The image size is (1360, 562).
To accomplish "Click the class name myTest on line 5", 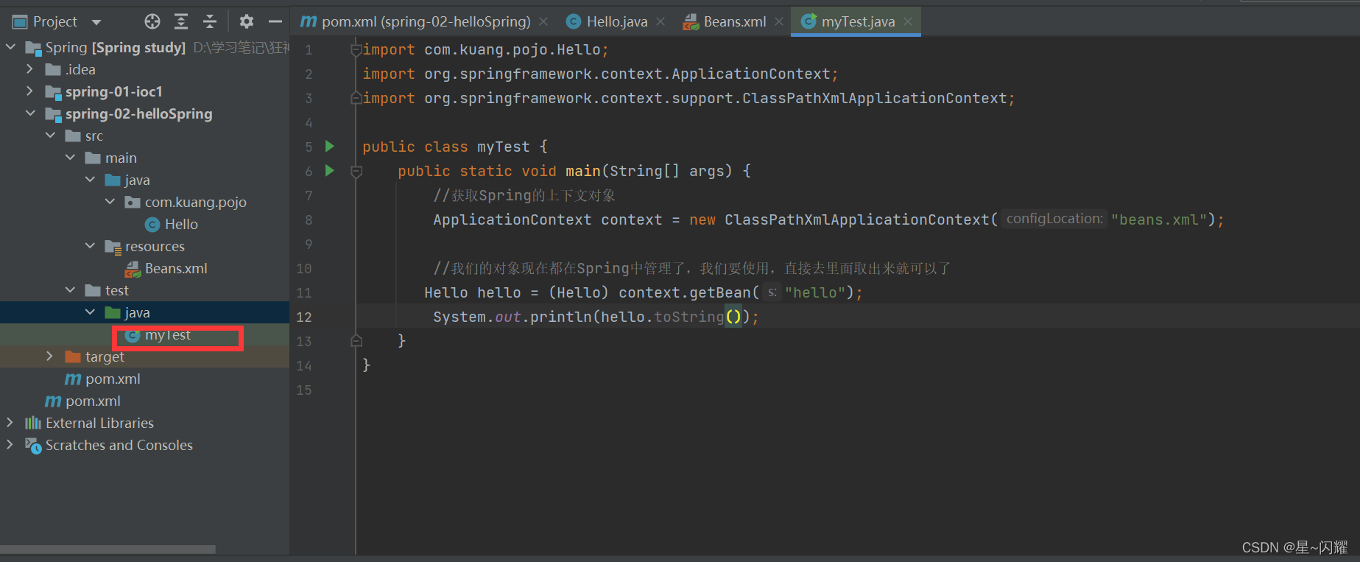I will coord(503,147).
